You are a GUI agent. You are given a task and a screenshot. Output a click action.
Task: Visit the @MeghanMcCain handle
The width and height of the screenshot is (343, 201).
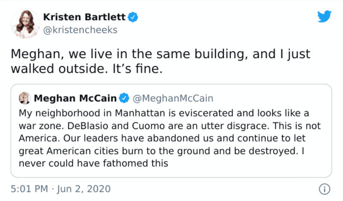click(172, 98)
